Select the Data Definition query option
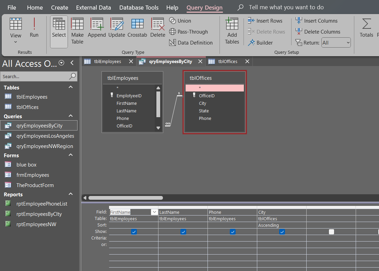This screenshot has width=379, height=271. [191, 43]
